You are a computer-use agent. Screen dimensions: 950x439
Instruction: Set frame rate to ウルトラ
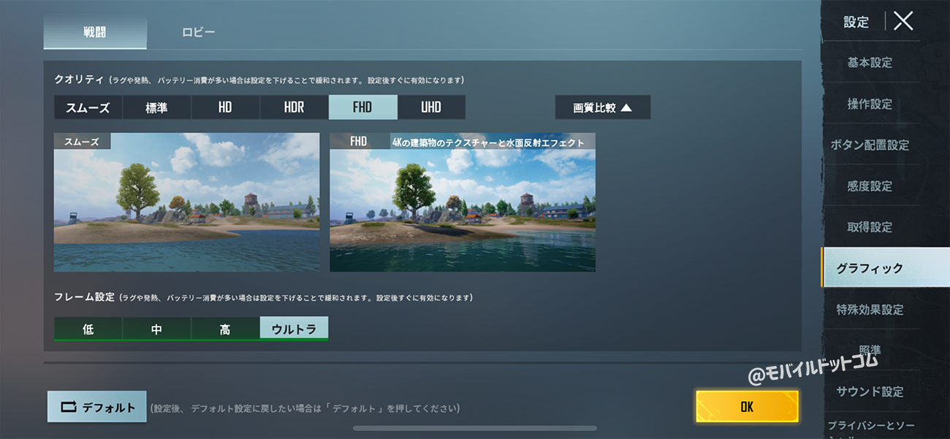(294, 329)
